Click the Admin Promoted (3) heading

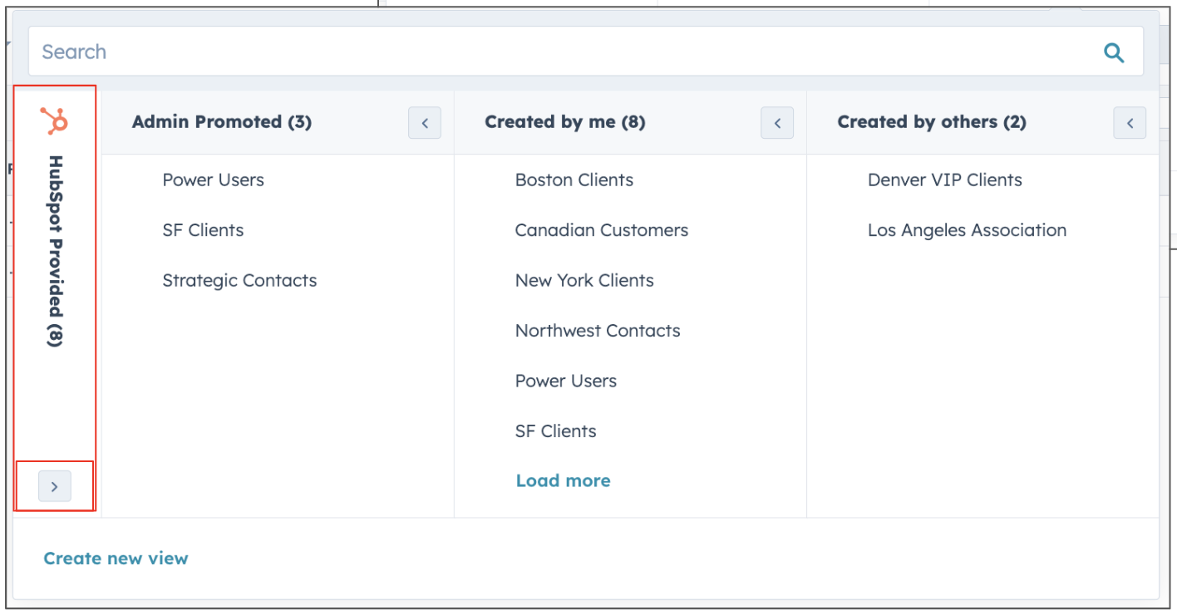pos(222,122)
